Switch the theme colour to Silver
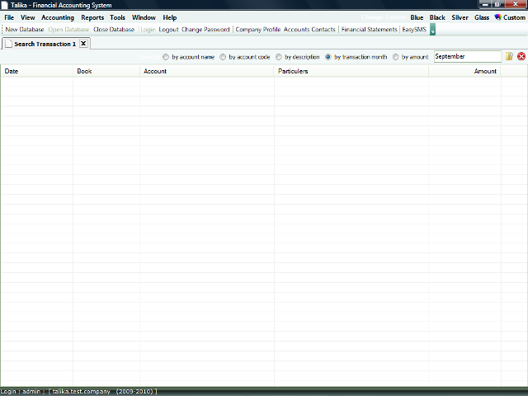Screen dimensions: 528x396 [x=460, y=17]
